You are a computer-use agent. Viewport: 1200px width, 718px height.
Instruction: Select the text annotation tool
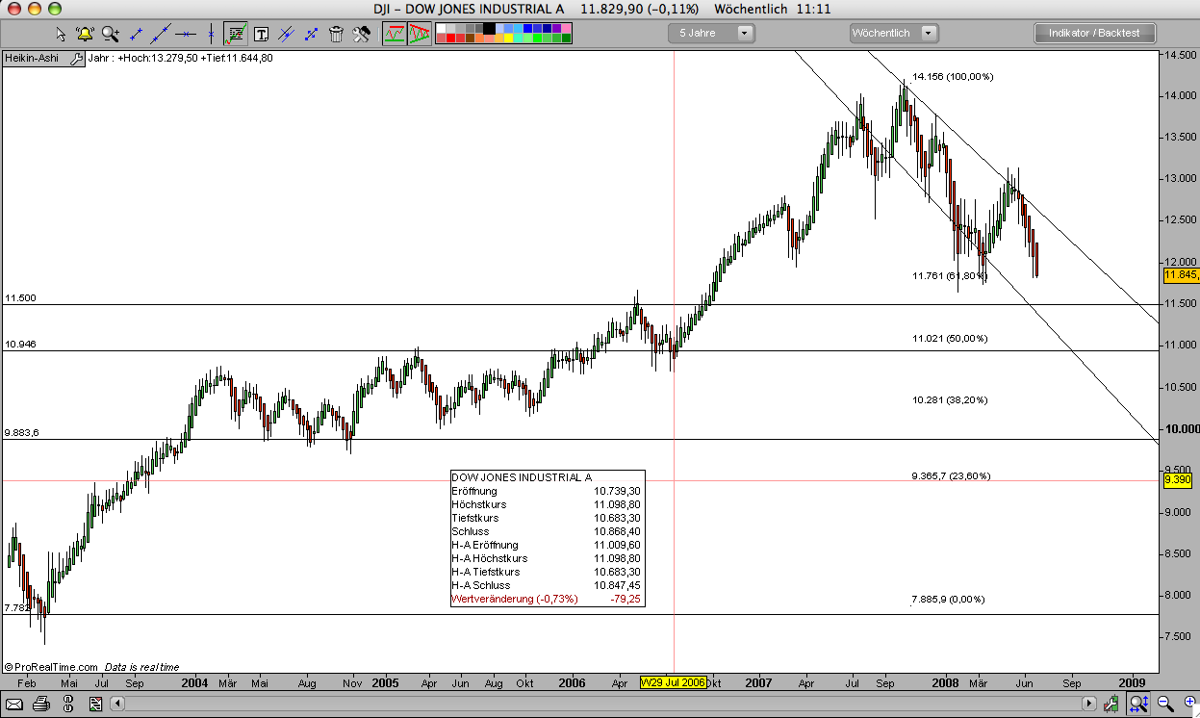[261, 34]
